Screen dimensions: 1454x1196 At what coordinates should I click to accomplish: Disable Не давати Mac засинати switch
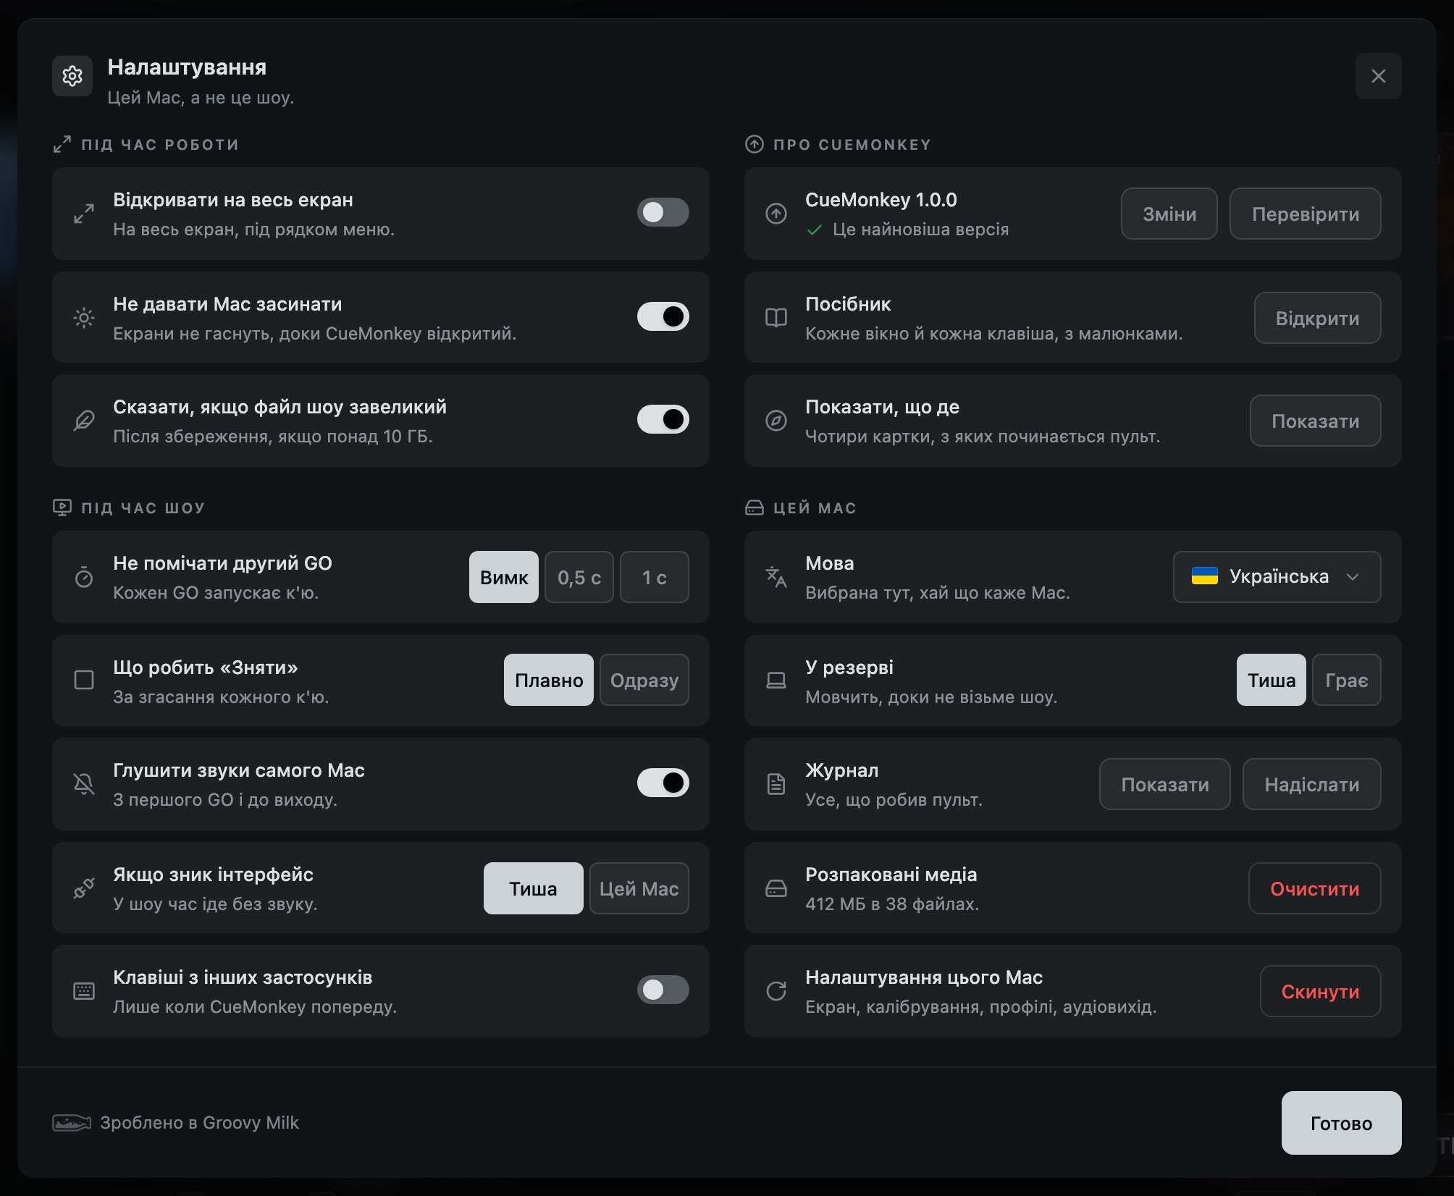tap(663, 316)
